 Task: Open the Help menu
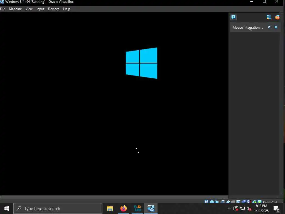click(67, 9)
